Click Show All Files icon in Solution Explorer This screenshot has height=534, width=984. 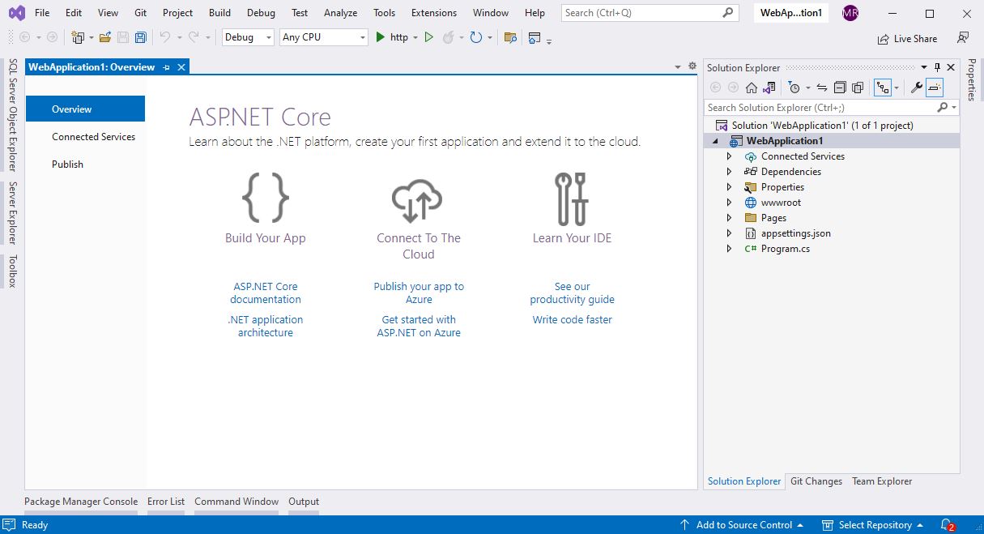[858, 88]
